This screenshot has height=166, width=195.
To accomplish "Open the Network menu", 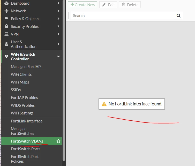I will (32, 11).
